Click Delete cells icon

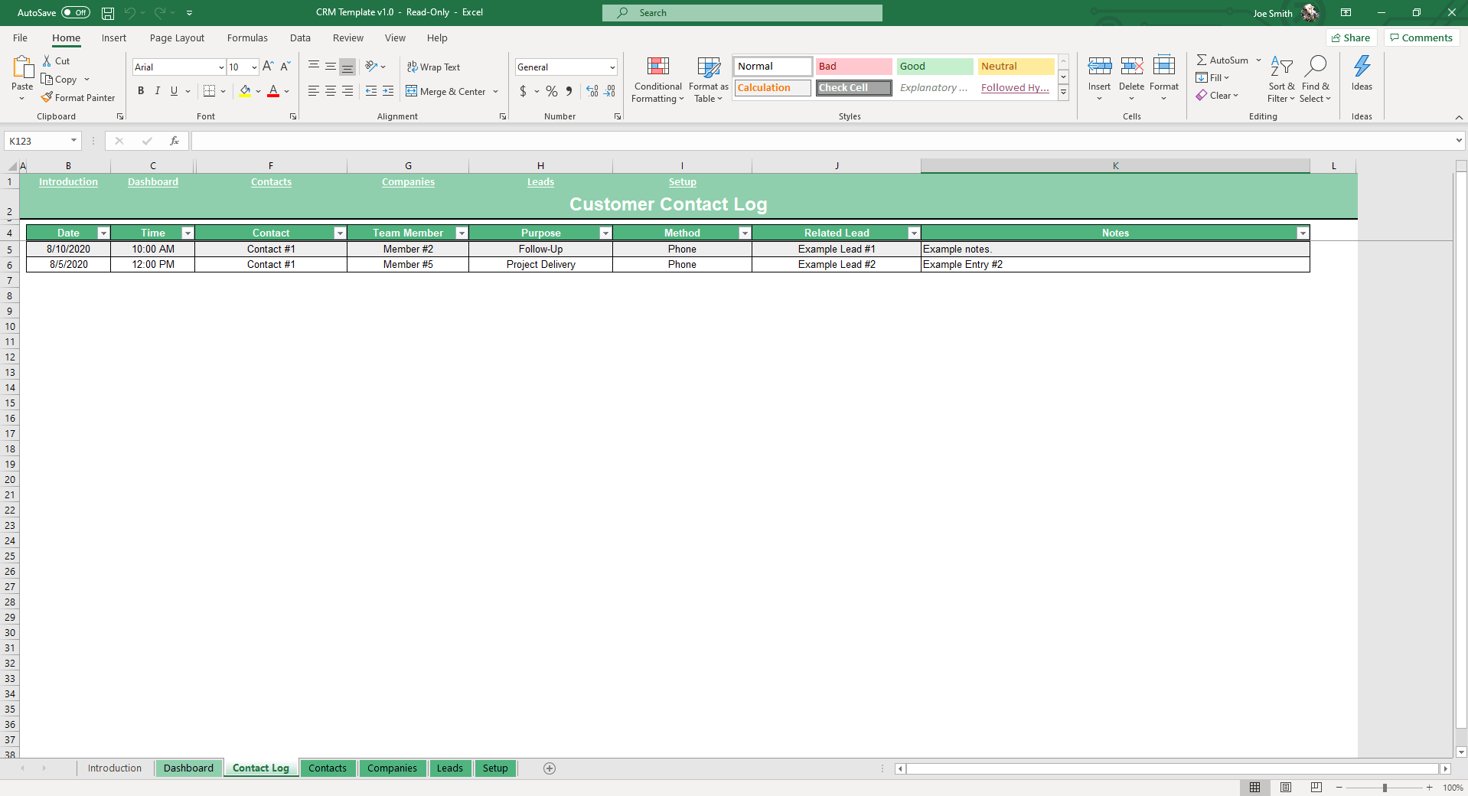tap(1132, 67)
